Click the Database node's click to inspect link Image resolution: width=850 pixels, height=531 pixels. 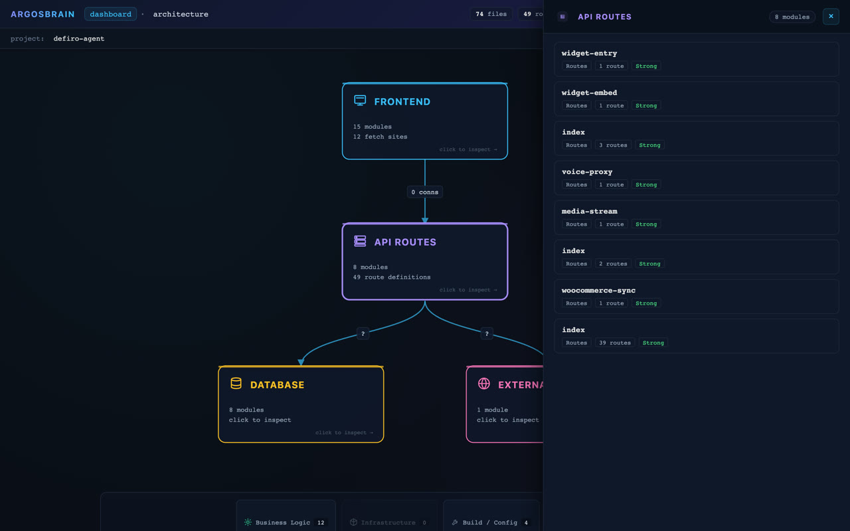(344, 433)
